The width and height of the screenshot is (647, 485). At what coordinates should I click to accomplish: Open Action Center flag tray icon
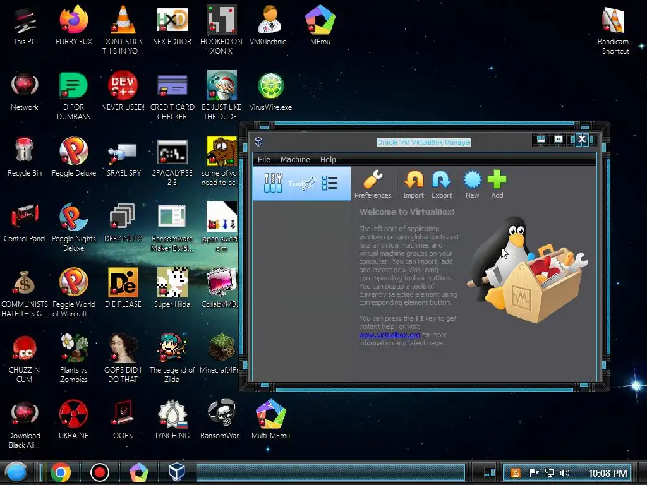(534, 473)
